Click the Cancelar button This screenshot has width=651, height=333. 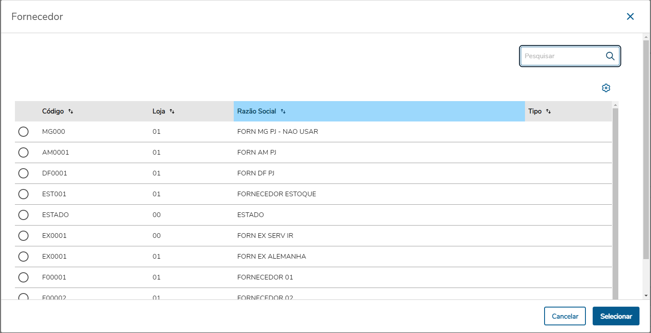point(565,316)
